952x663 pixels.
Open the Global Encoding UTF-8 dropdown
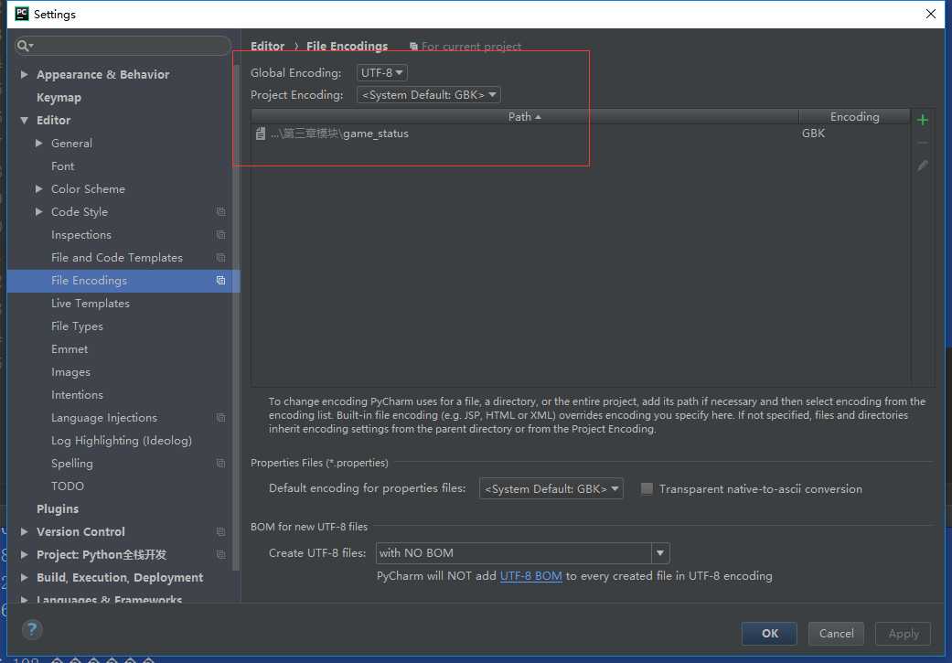pos(382,73)
